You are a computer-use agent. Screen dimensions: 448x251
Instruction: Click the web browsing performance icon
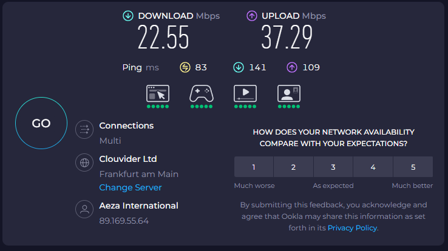(158, 93)
